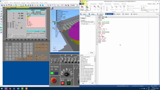Select the Mode ribbon icon
The width and height of the screenshot is (160, 90).
pyautogui.click(x=116, y=8)
